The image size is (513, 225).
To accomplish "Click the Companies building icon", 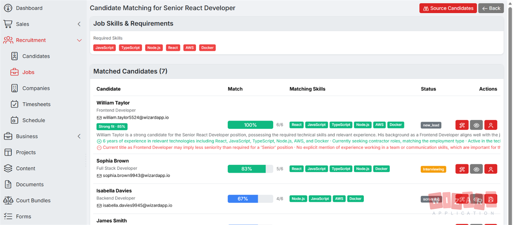I will [14, 88].
